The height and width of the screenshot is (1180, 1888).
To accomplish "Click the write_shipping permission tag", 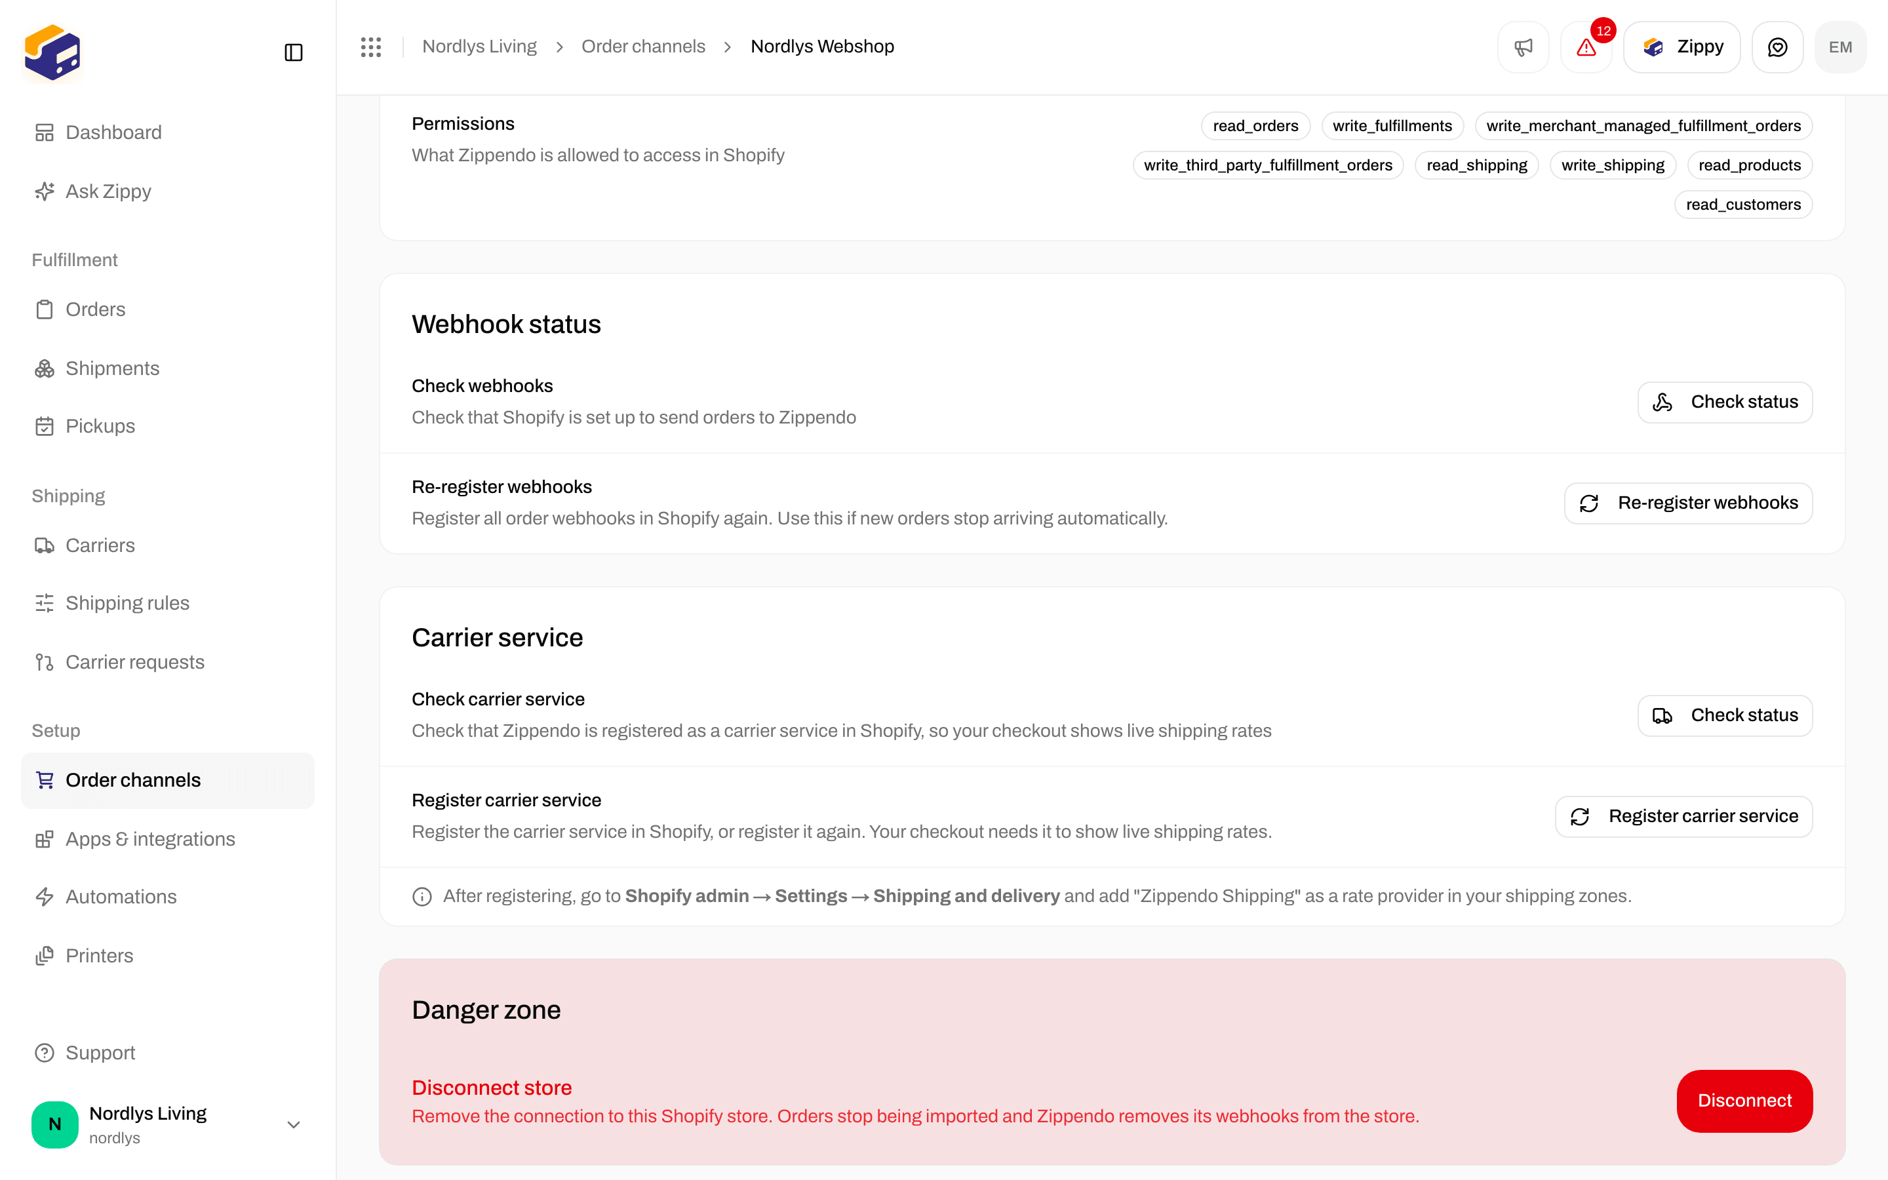I will point(1613,165).
